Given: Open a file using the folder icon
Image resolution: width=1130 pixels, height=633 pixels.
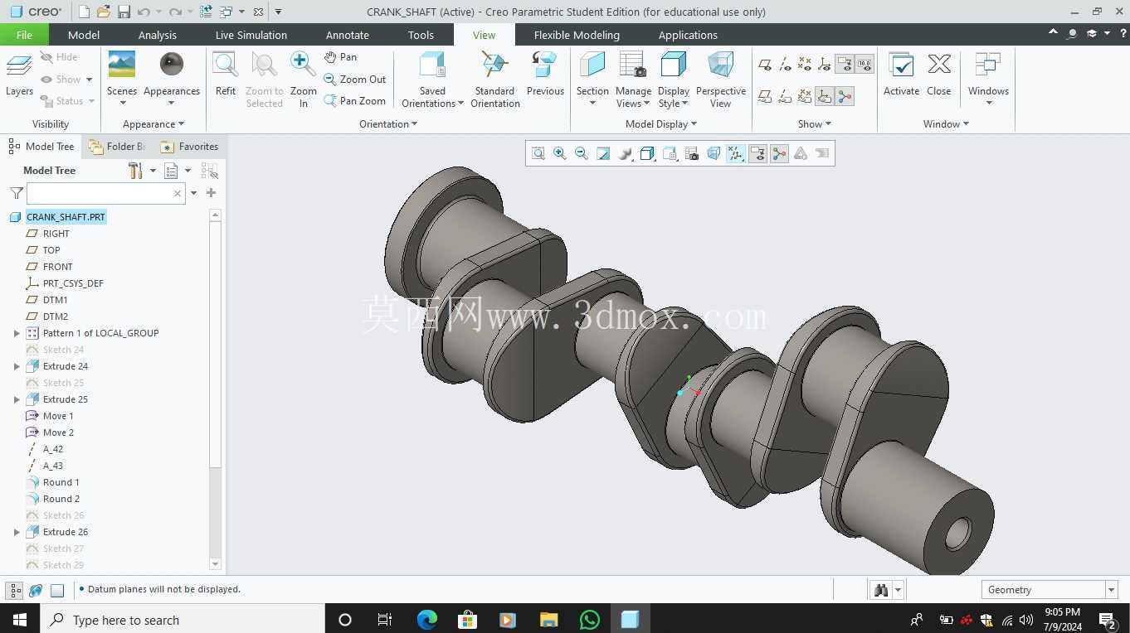Looking at the screenshot, I should 103,12.
